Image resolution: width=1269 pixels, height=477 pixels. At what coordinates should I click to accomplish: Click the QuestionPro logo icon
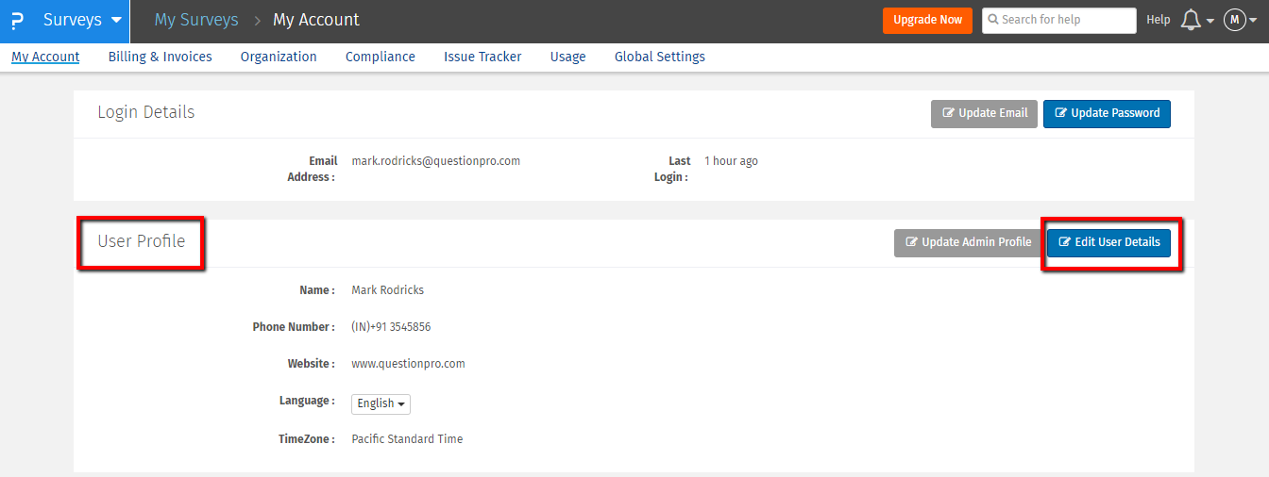click(16, 21)
